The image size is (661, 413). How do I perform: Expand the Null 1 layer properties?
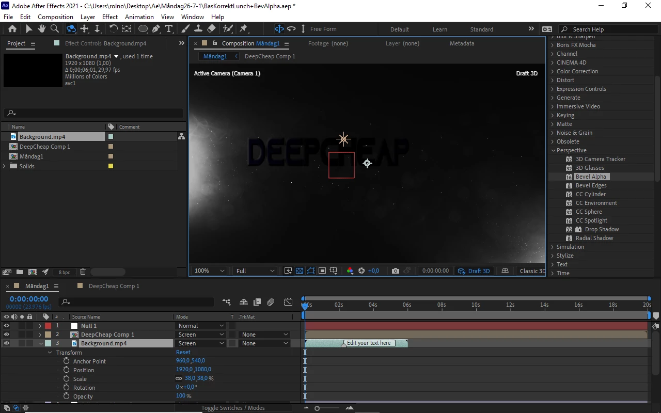tap(40, 326)
